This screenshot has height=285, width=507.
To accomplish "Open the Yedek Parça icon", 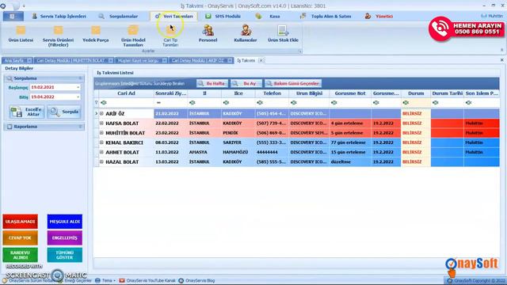I will click(x=95, y=34).
